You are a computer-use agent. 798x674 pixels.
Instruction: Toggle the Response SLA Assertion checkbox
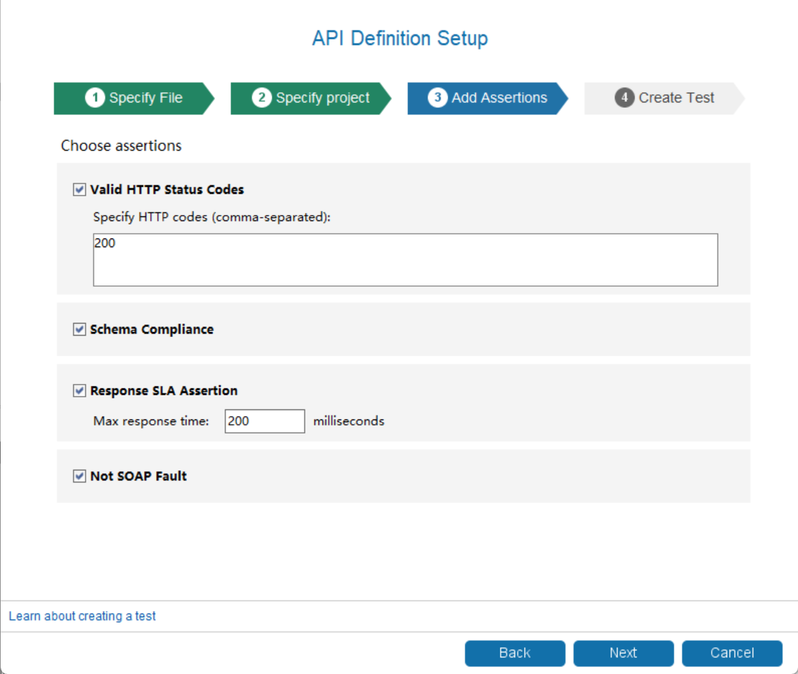click(80, 391)
